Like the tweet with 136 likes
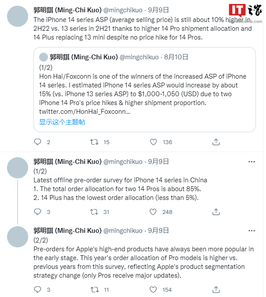This screenshot has width=266, height=297. (153, 142)
